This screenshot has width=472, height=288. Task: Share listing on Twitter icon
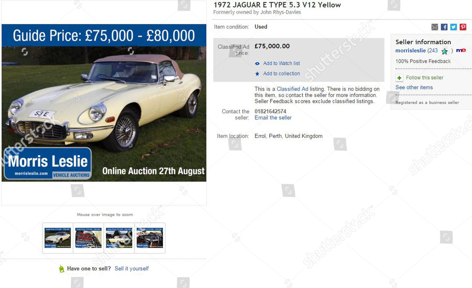453,27
